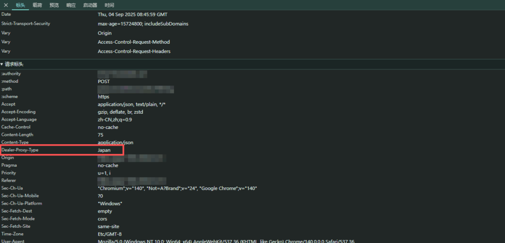
Task: Open the 响应 tab
Action: [x=71, y=5]
